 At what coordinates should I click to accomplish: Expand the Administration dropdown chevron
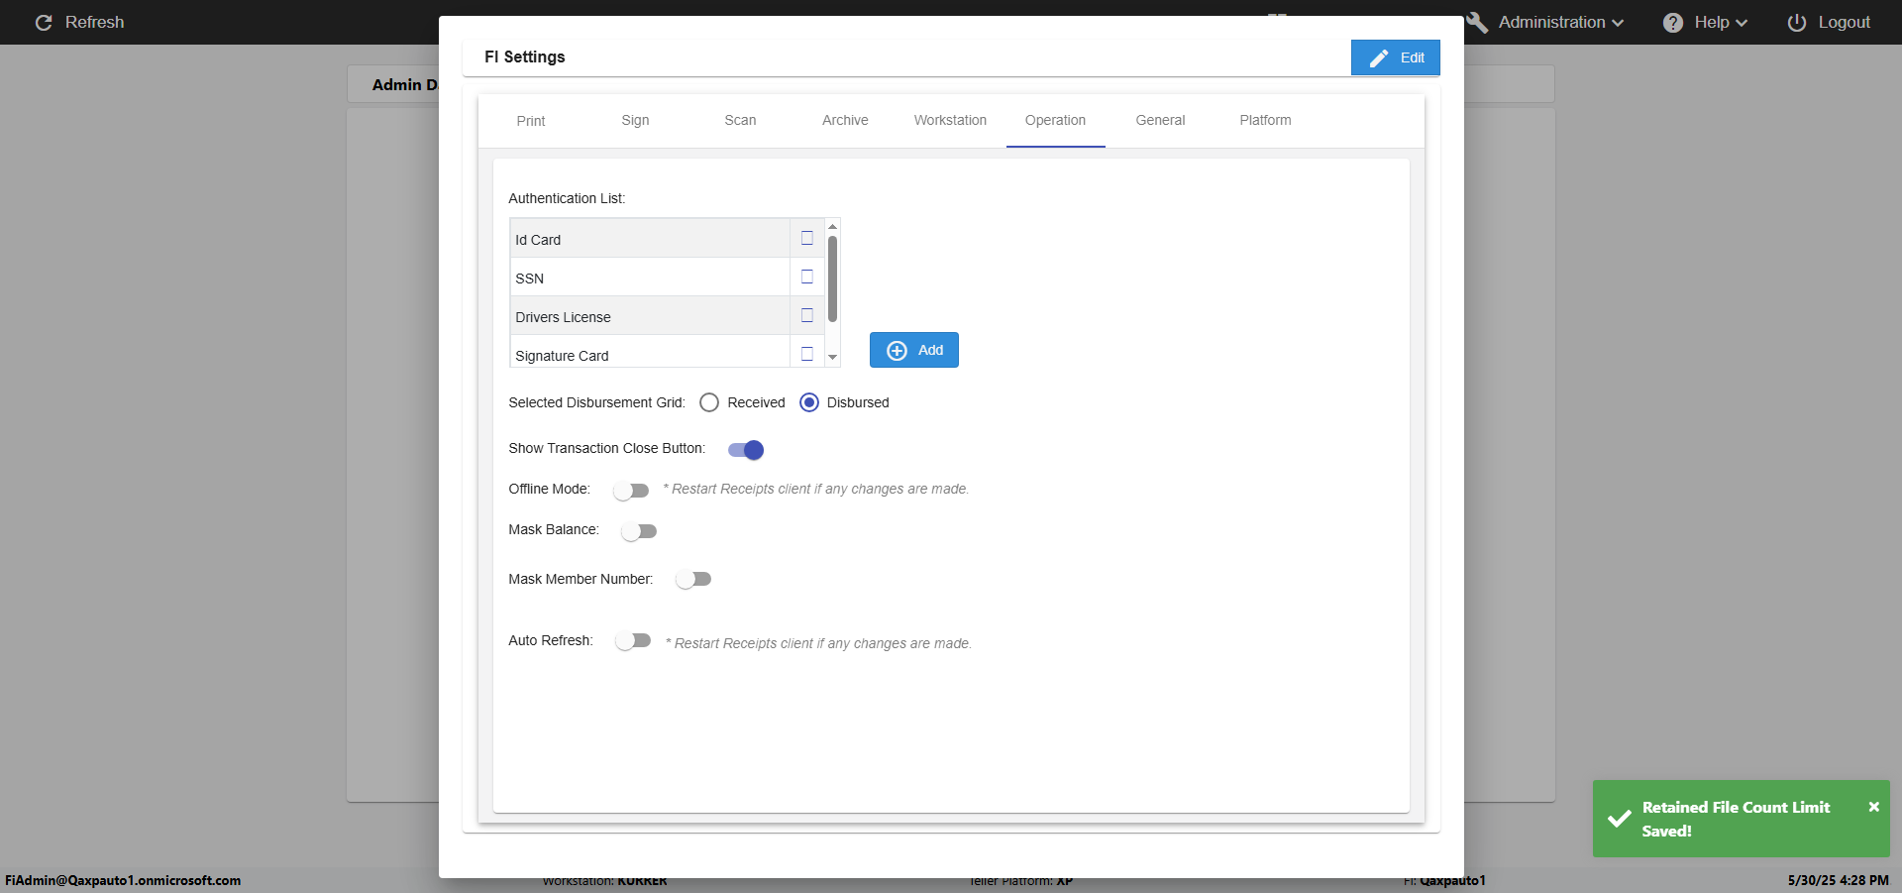[1618, 23]
